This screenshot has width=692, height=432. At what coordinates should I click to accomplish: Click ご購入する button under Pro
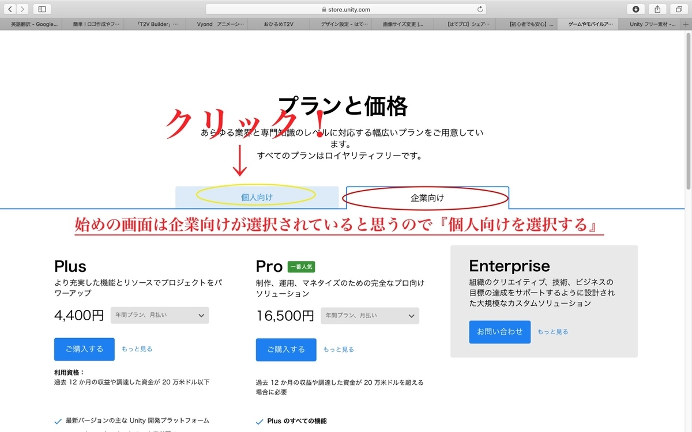286,349
